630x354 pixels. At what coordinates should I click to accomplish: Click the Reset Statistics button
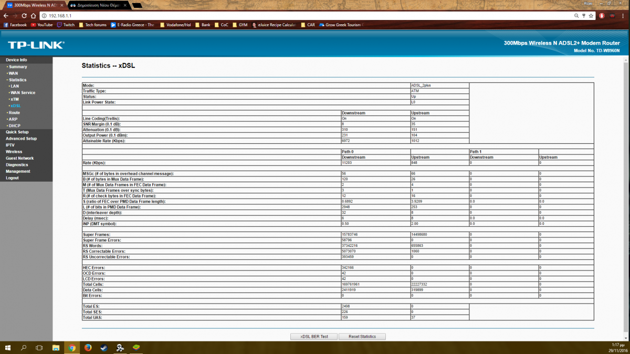pos(362,336)
